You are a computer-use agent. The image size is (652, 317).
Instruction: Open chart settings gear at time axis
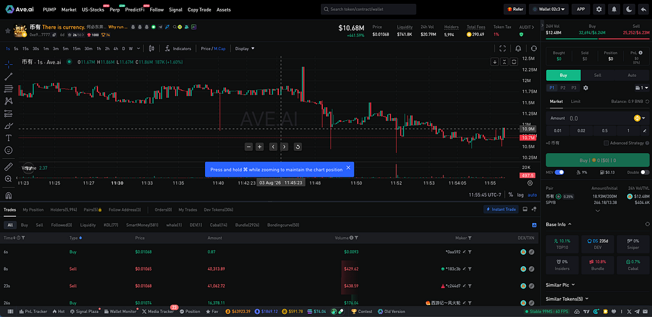(x=530, y=182)
